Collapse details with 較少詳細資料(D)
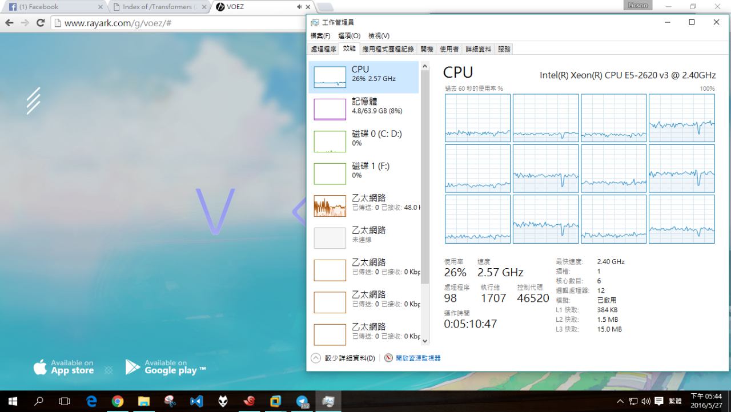The image size is (731, 412). click(343, 358)
